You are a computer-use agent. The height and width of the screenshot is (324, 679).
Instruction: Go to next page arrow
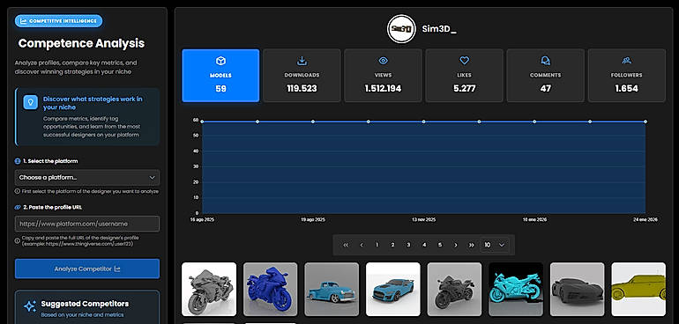456,245
